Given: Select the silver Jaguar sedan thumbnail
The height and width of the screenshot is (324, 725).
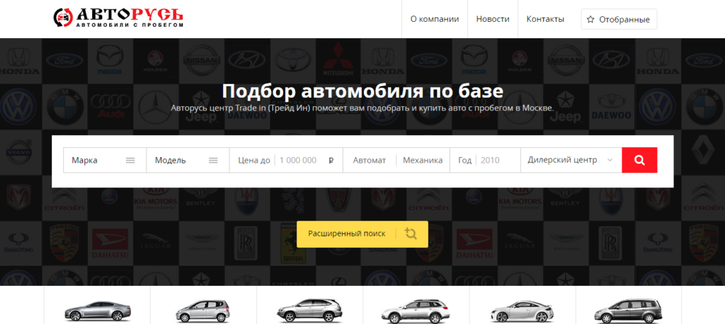Looking at the screenshot, I should (98, 311).
